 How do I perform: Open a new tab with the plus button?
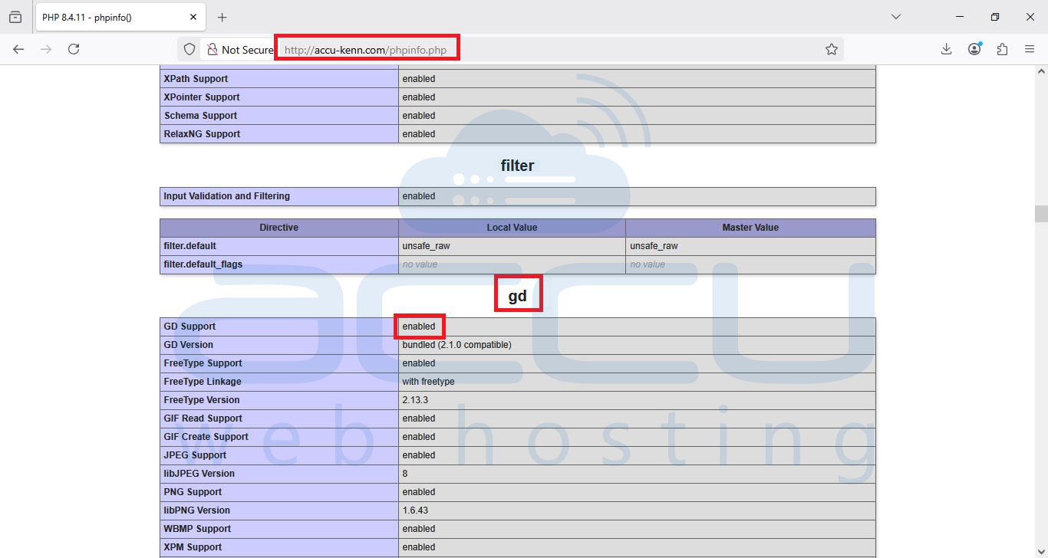tap(222, 16)
